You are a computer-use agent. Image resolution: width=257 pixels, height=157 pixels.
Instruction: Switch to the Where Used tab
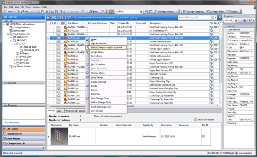click(x=71, y=111)
